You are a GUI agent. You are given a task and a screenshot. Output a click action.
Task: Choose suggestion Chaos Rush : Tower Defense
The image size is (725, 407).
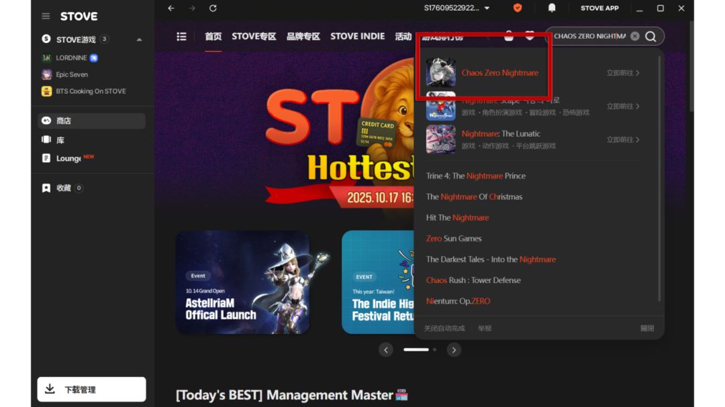point(473,280)
